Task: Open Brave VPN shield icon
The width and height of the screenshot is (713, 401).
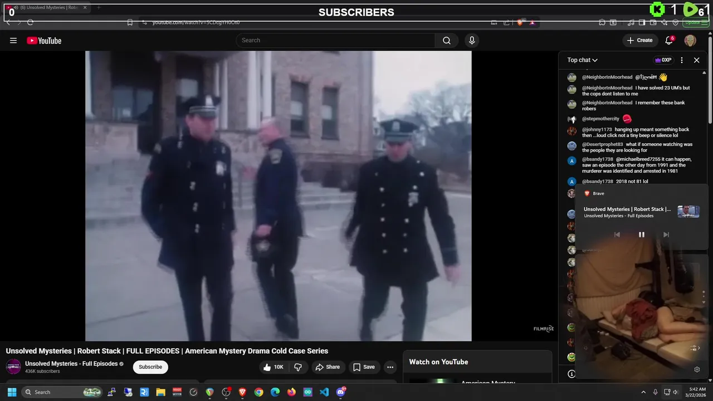Action: click(676, 22)
